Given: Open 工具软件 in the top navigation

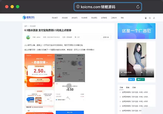Looking at the screenshot, I should click(114, 18).
